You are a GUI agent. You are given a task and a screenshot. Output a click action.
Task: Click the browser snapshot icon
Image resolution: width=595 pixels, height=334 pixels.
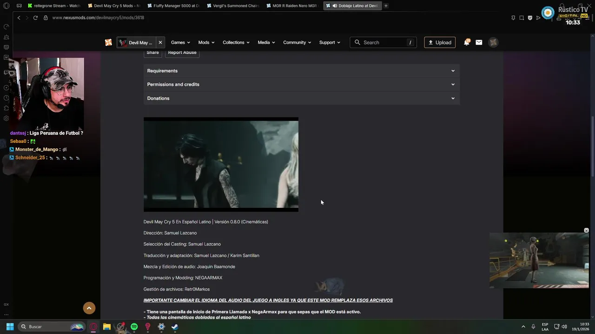click(522, 18)
